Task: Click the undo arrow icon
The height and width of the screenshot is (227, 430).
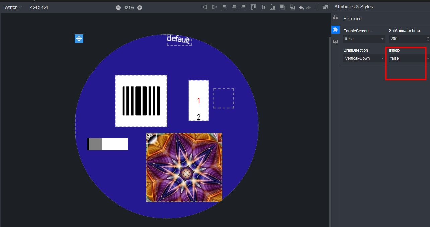Action: coord(301,7)
